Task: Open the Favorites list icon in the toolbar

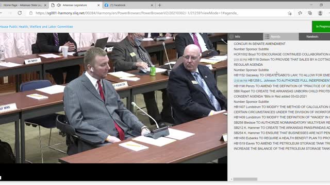Action: click(300, 13)
